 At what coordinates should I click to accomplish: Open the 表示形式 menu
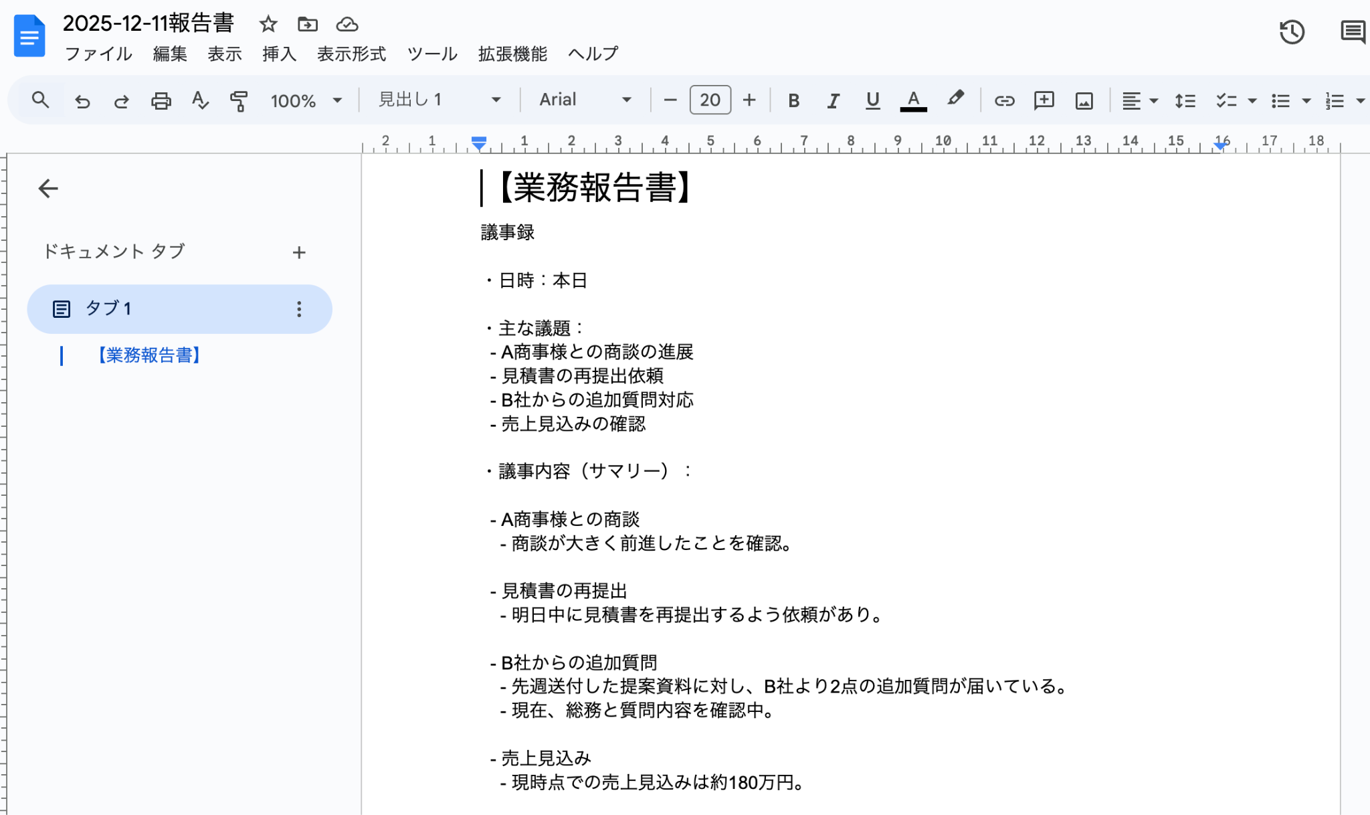pos(351,54)
